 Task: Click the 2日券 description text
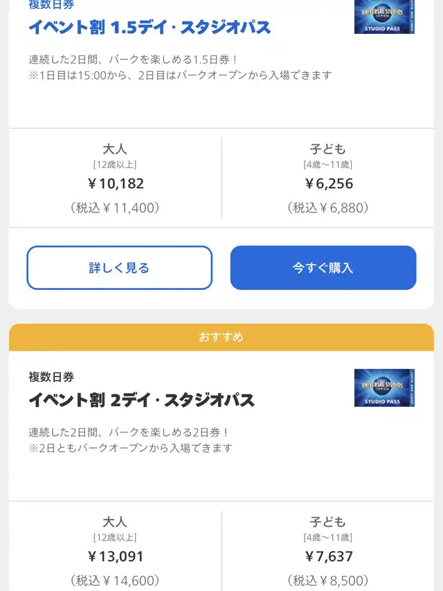(x=129, y=433)
